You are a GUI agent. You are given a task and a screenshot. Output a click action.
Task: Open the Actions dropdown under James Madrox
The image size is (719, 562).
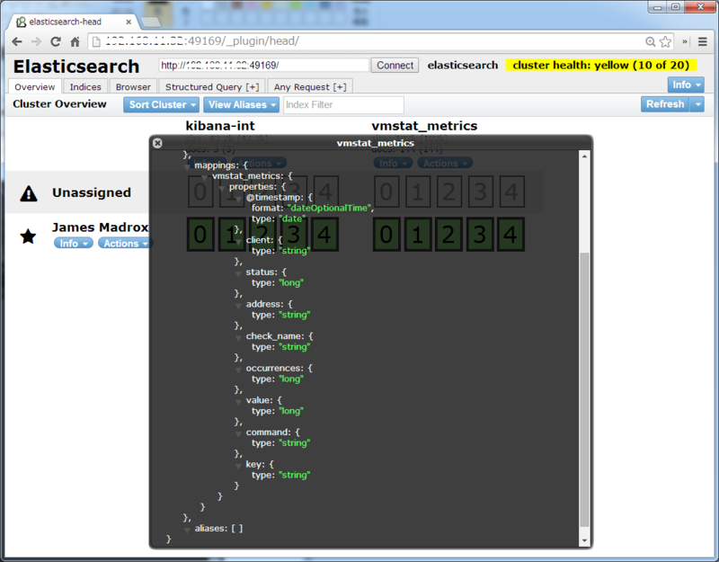pyautogui.click(x=125, y=243)
